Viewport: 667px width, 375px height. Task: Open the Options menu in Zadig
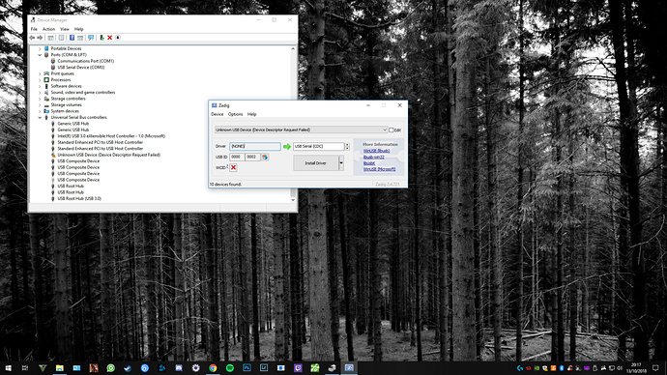(235, 114)
